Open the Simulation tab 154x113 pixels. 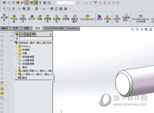click(x=73, y=28)
